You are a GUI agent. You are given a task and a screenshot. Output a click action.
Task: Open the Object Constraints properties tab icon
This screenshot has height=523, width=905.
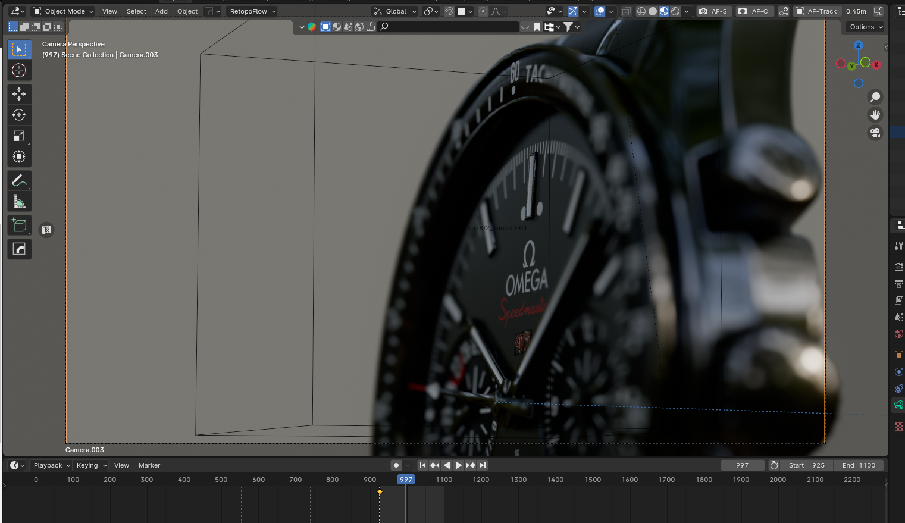pos(899,389)
